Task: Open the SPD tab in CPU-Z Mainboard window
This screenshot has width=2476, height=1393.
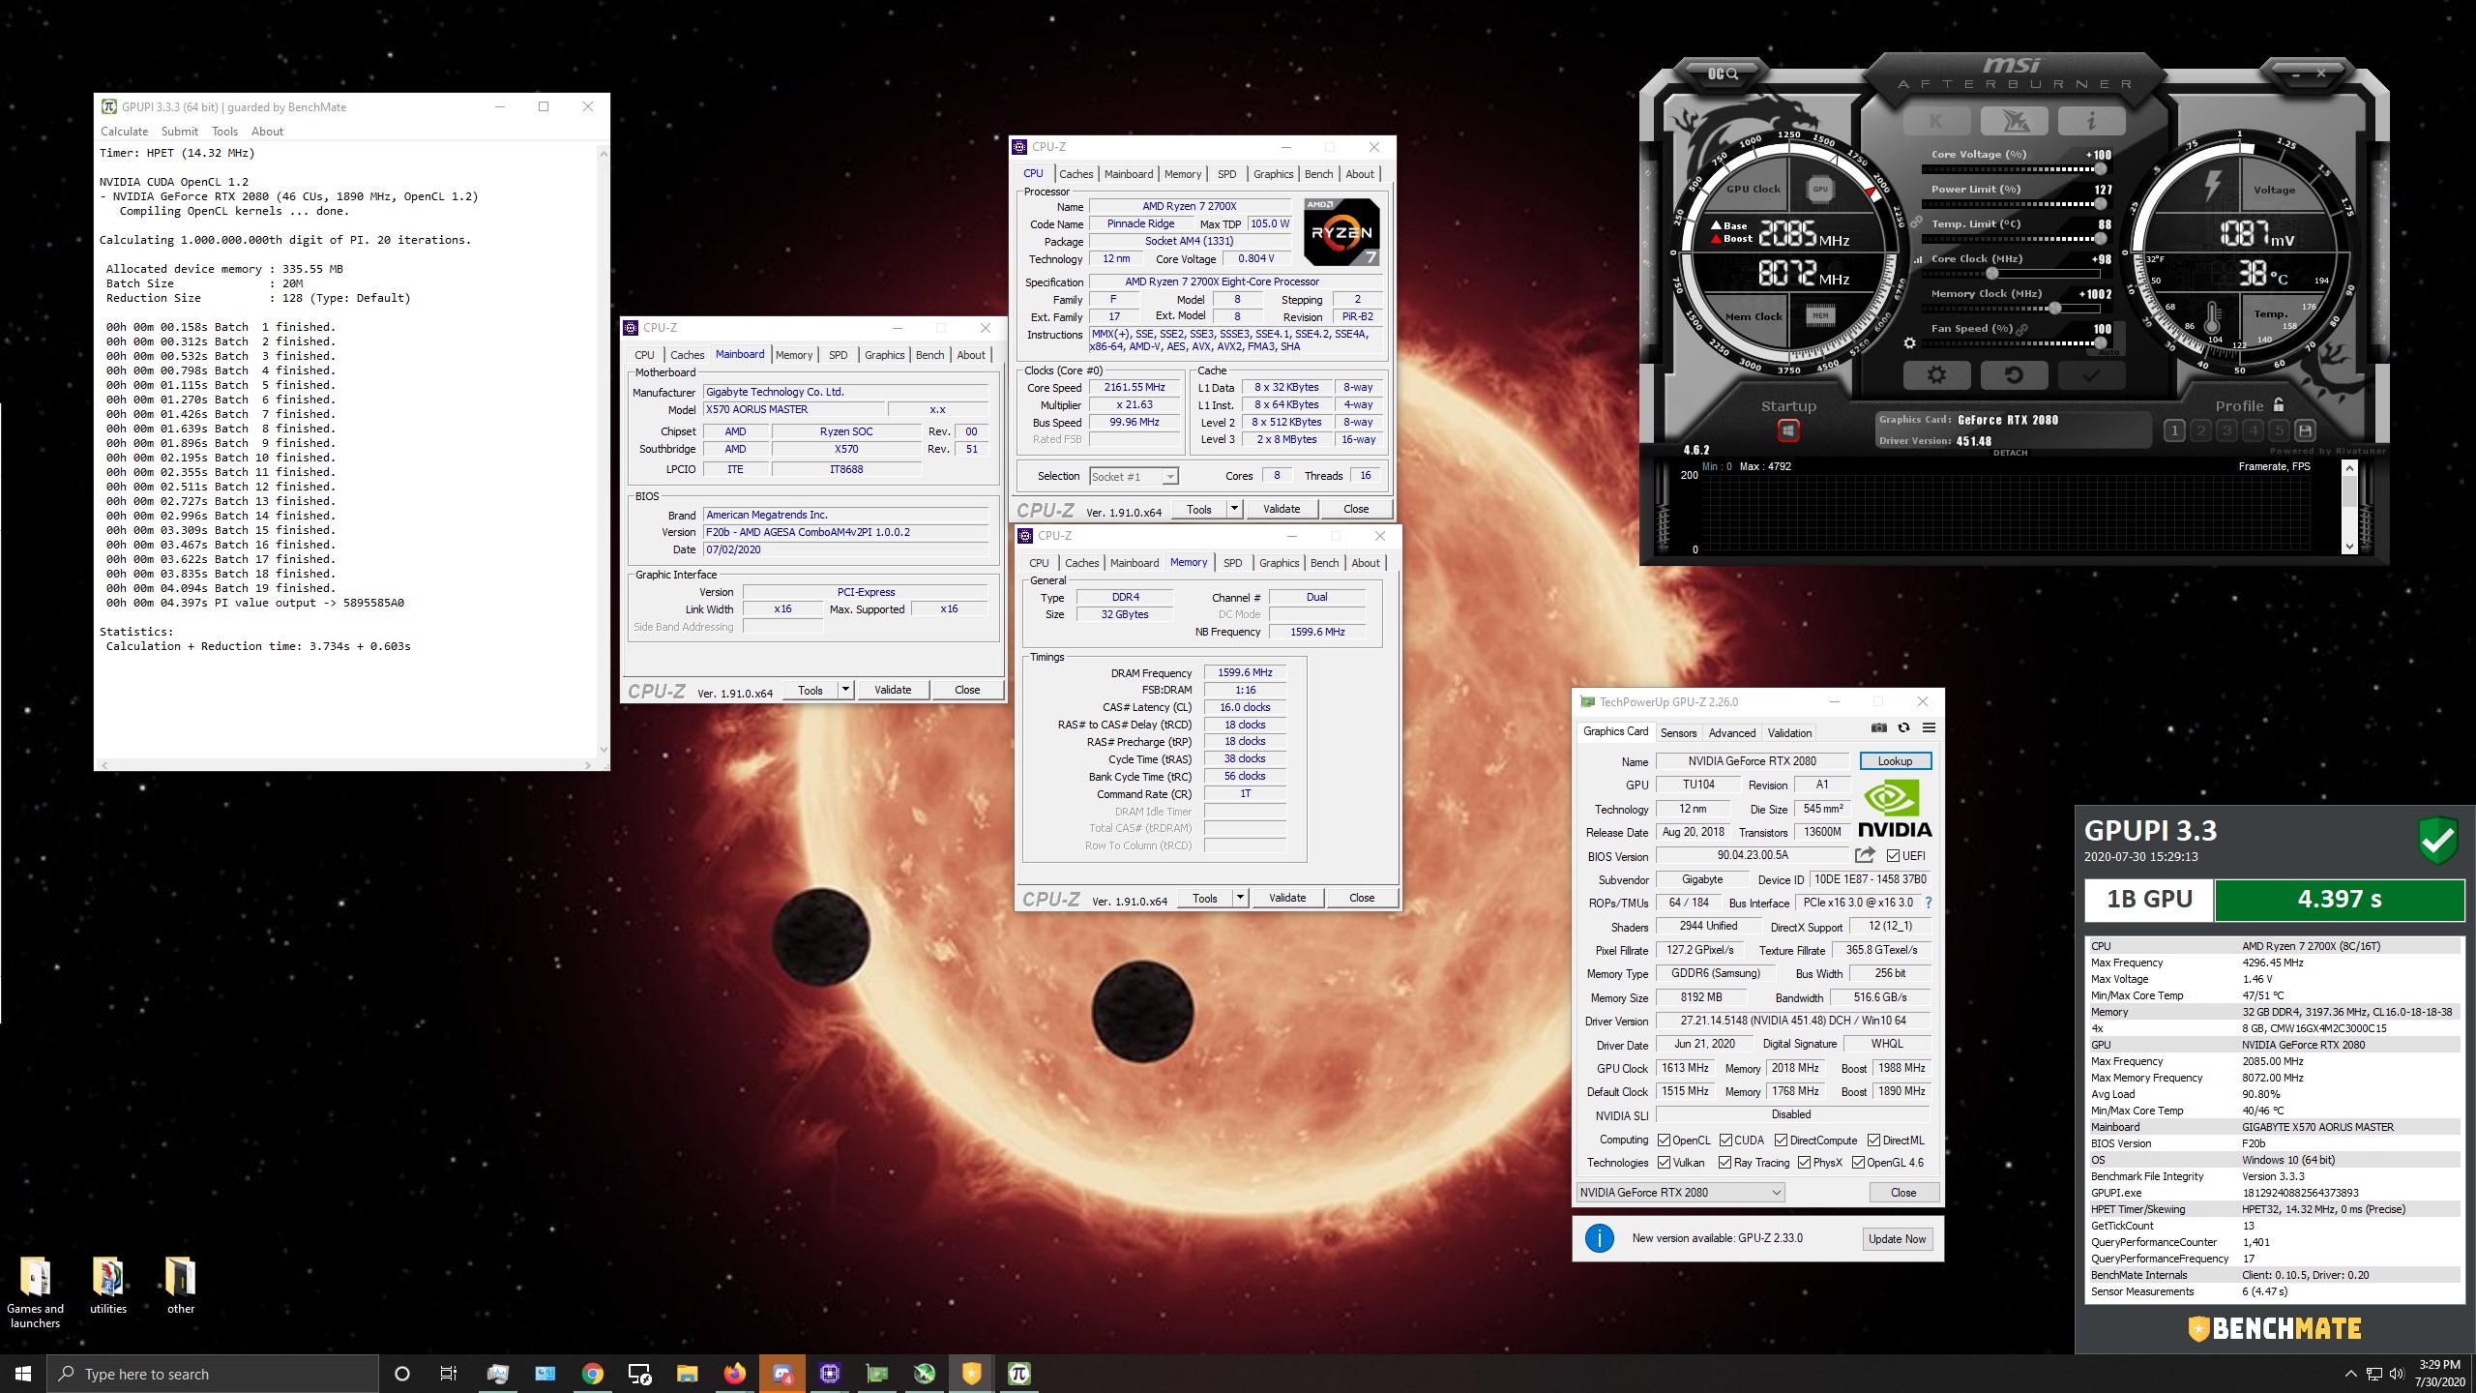Action: point(838,355)
